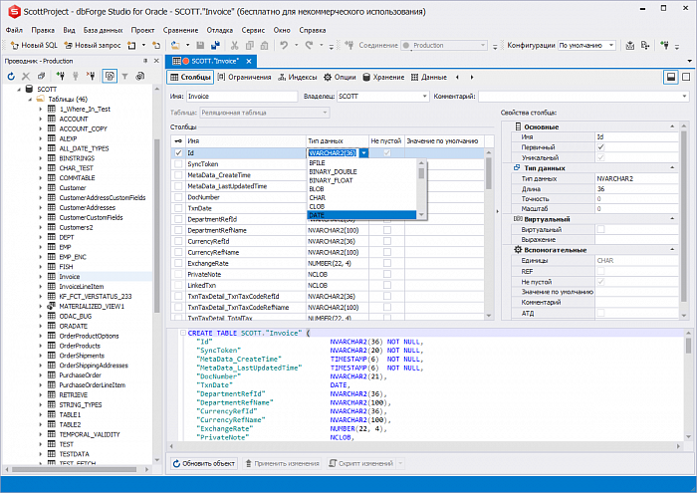Screen dimensions: 697x493
Task: Toggle Не пустой checkbox for DepartmentRefName
Action: click(387, 230)
